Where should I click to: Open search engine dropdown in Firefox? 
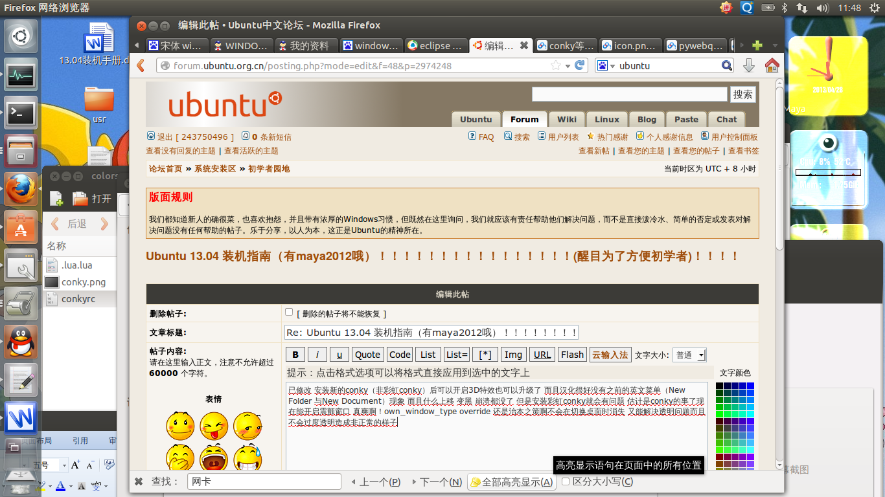coord(606,65)
